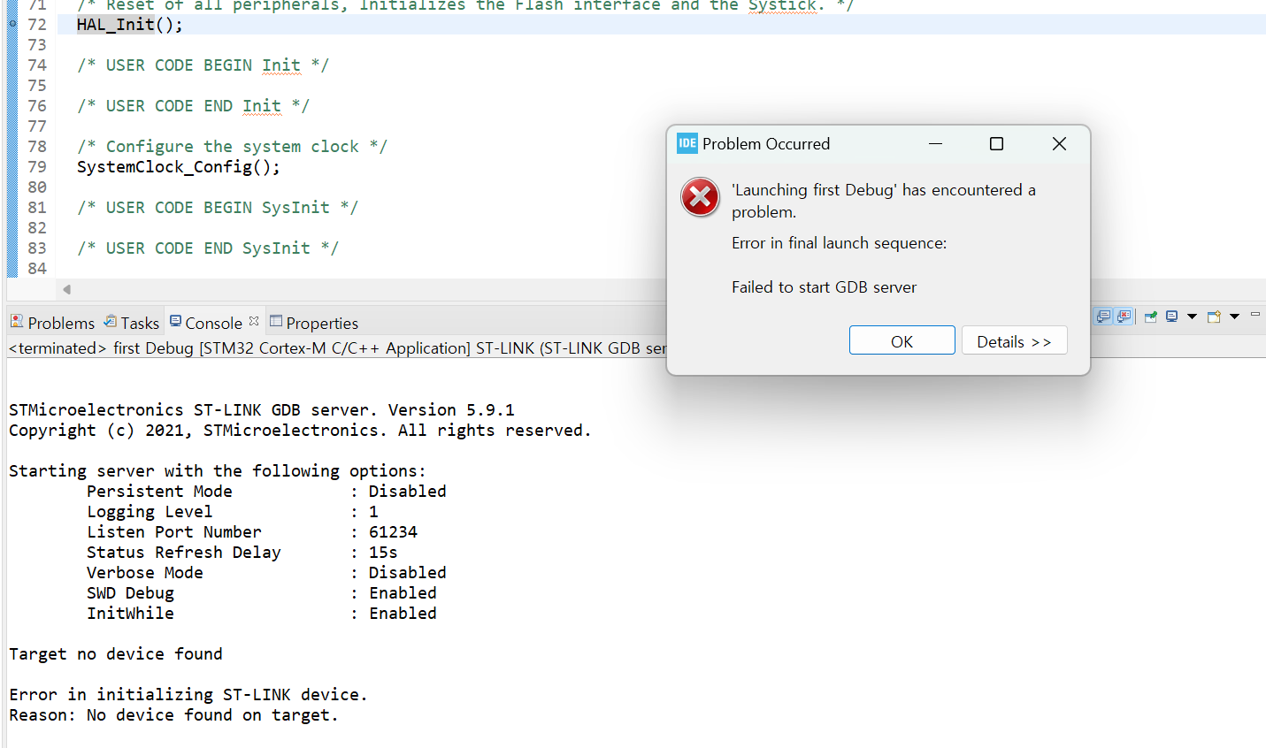Open the Display Selected Console dropdown arrow
Viewport: 1266px width, 748px height.
1192,317
